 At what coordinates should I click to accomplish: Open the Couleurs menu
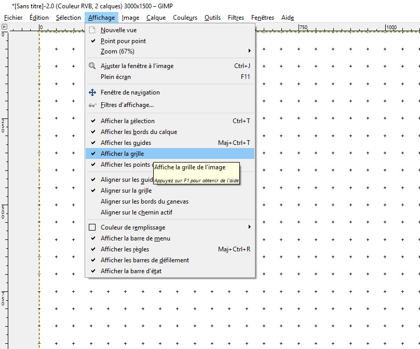(x=185, y=18)
